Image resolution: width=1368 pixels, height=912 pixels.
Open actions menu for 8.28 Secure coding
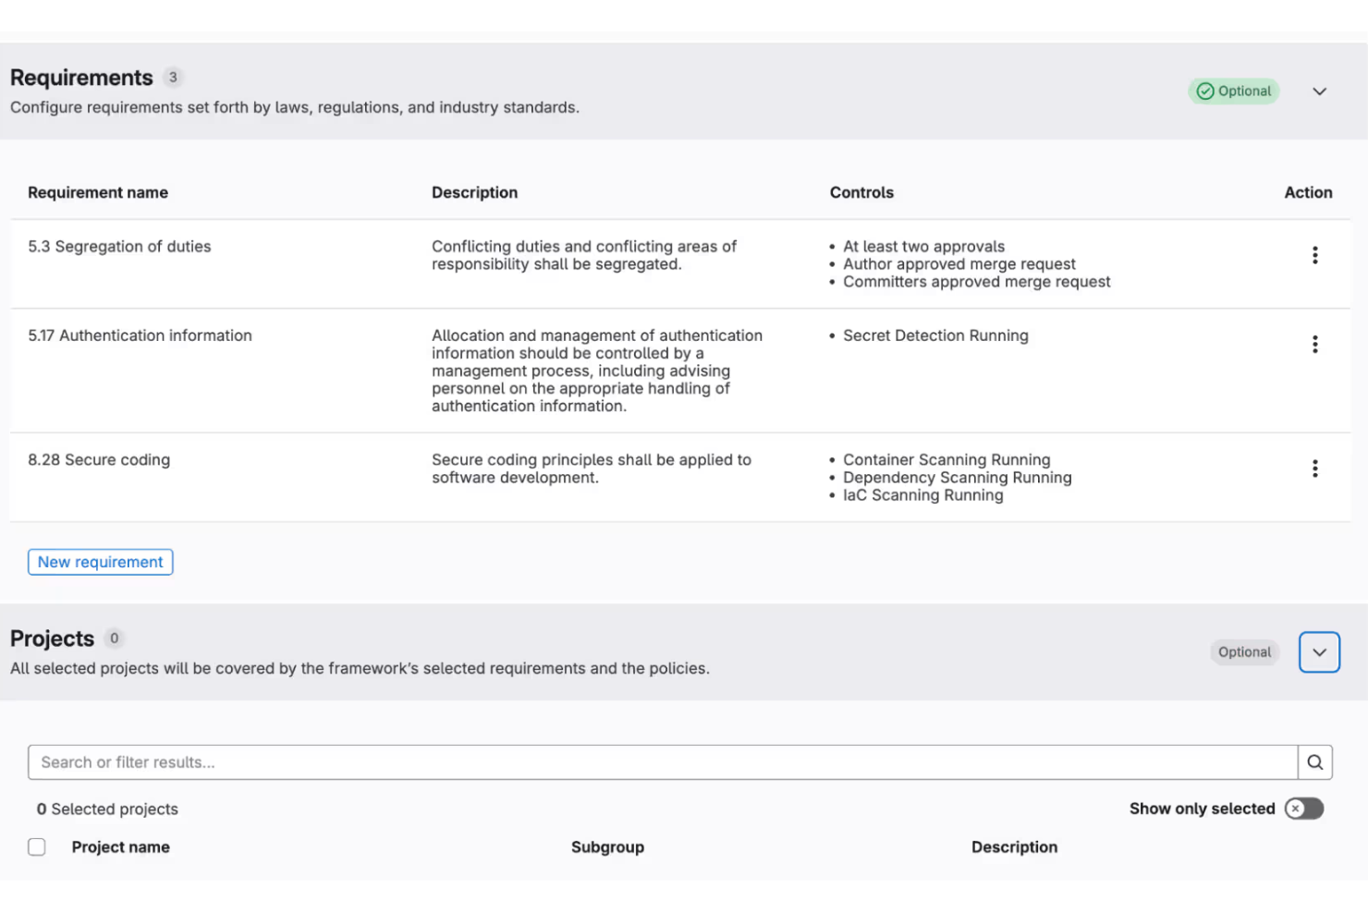(1314, 468)
